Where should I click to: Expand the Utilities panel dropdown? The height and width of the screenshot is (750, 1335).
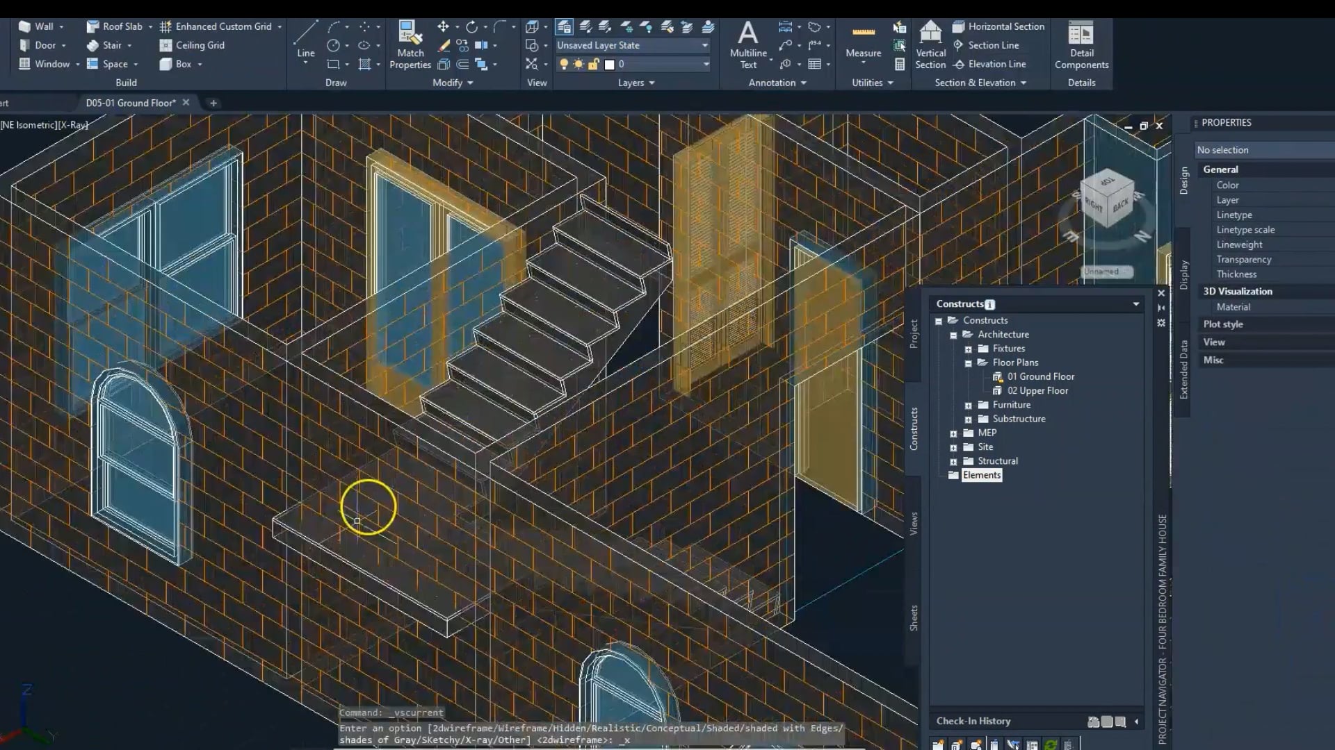[x=873, y=83]
